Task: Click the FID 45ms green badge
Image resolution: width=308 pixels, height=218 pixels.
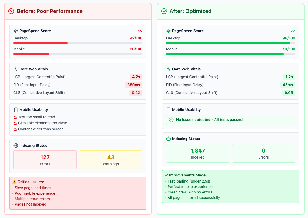Action: 288,85
